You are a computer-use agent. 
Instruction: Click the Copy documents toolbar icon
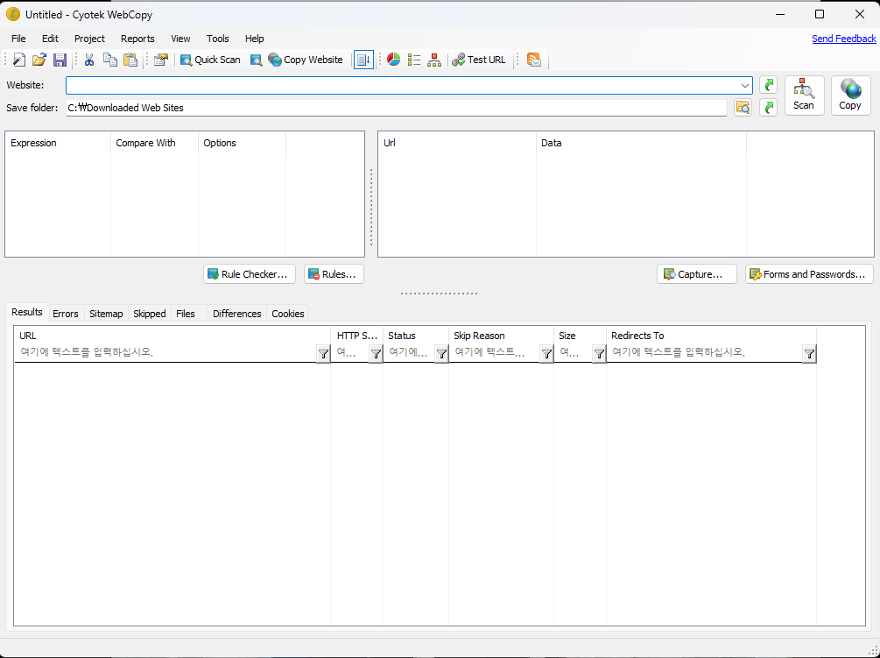tap(110, 60)
